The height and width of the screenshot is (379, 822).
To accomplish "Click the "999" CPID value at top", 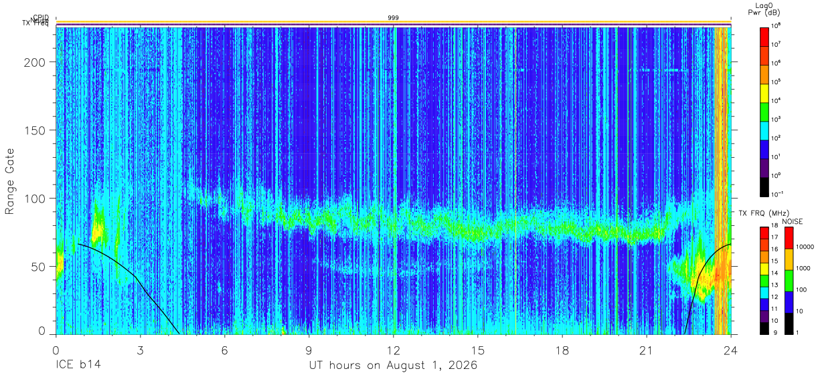I will click(393, 17).
